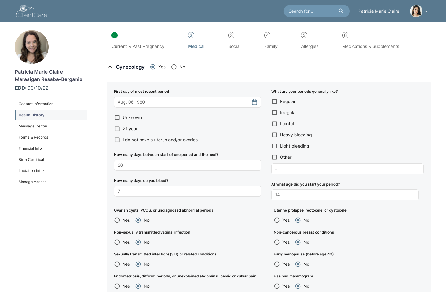Tick the Heavy bleeding checkbox
Viewport: 446px width, 292px height.
(274, 135)
